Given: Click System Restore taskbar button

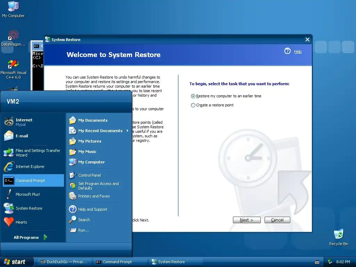Looking at the screenshot, I should tap(176, 262).
